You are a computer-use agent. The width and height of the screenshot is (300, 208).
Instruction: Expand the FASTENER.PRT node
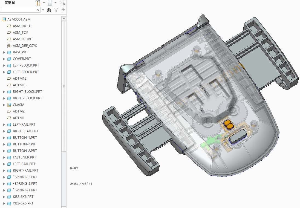[4, 157]
